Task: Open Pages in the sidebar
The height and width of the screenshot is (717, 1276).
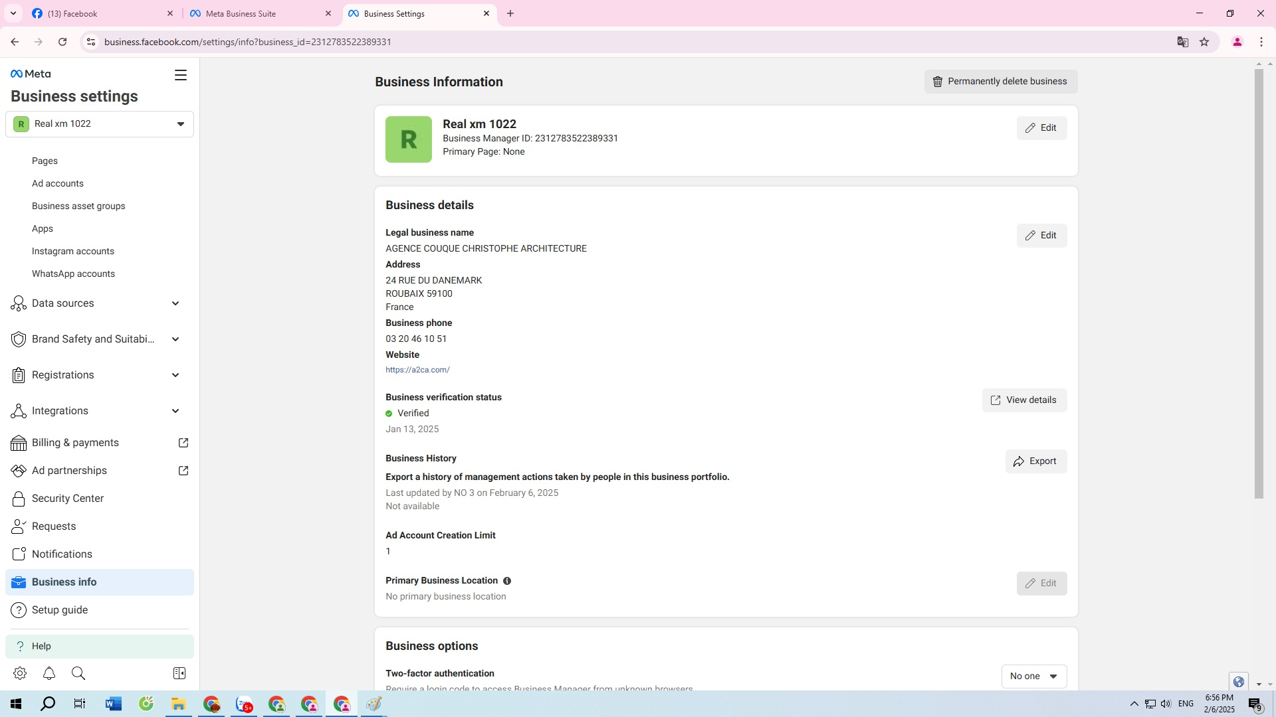Action: coord(45,161)
